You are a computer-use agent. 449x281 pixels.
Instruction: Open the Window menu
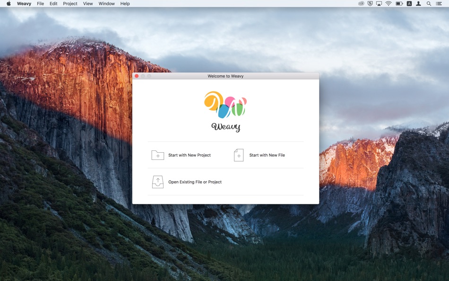(x=106, y=3)
